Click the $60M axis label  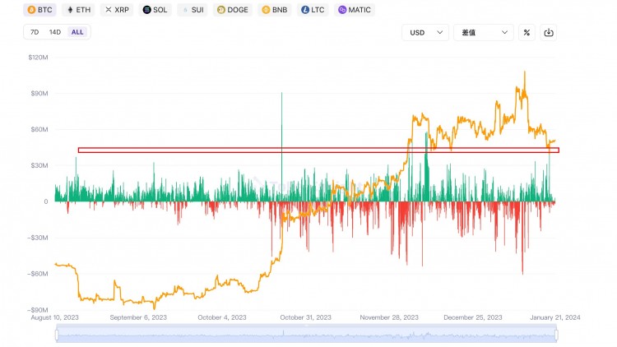coord(39,129)
